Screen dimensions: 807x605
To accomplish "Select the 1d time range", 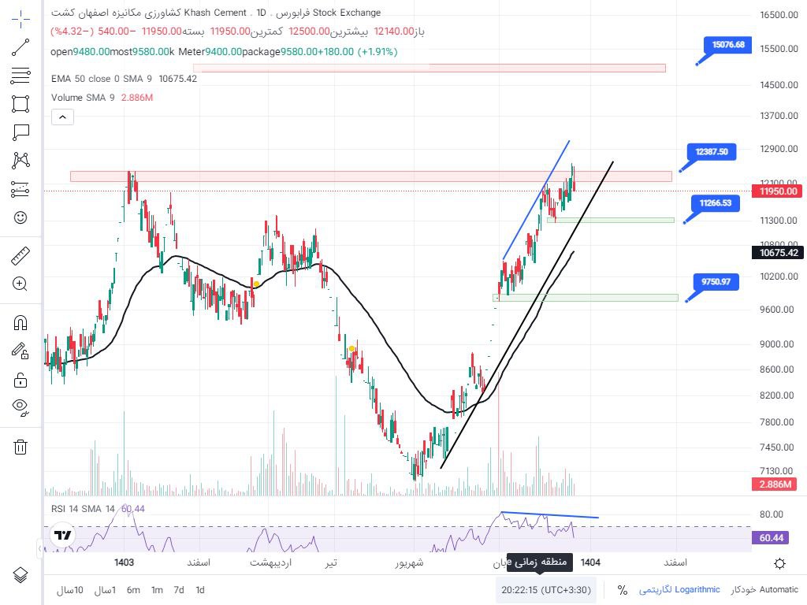I will (200, 590).
